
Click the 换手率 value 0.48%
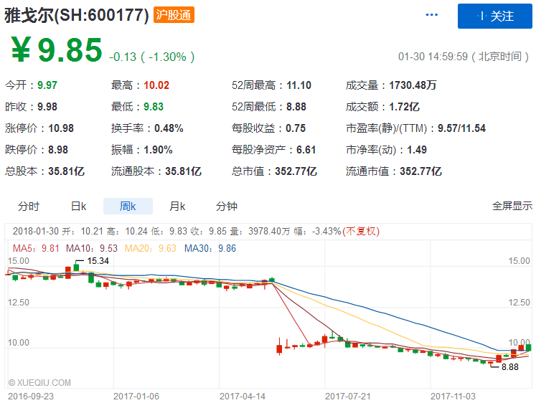click(x=169, y=128)
